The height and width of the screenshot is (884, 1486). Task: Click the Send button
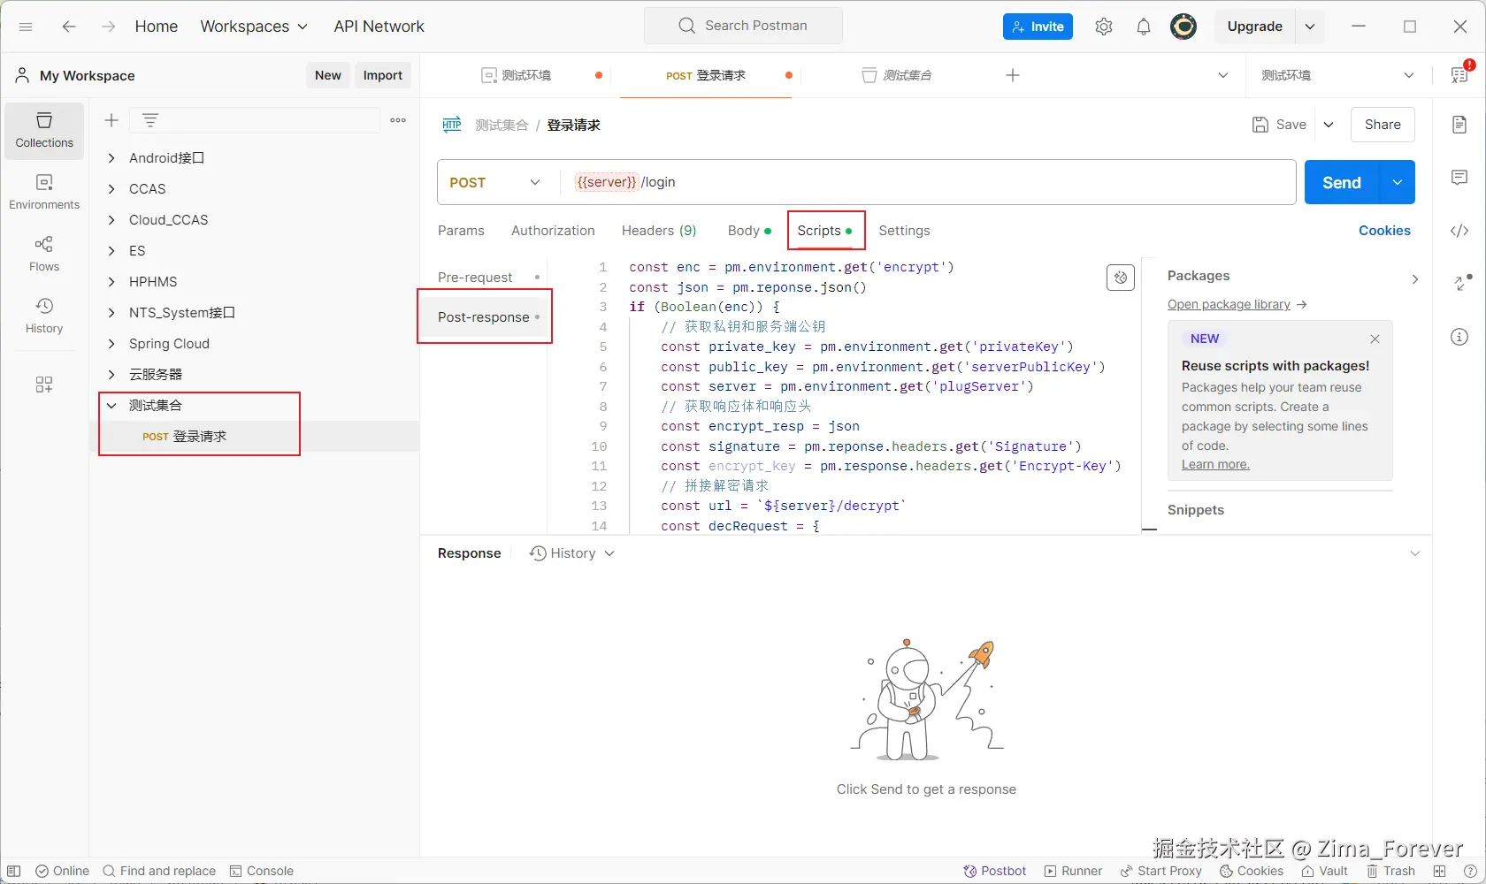click(1342, 182)
